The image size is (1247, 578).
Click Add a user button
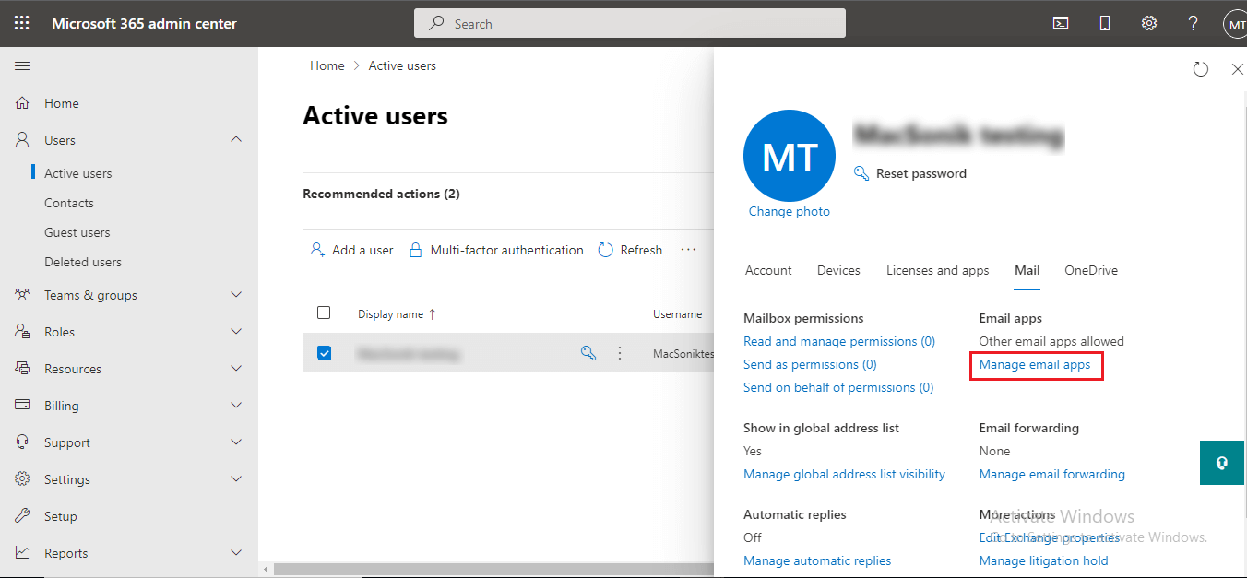[x=351, y=250]
